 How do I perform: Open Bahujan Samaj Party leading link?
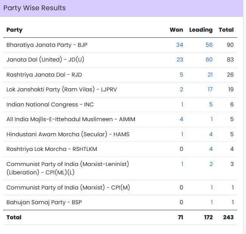pyautogui.click(x=212, y=202)
